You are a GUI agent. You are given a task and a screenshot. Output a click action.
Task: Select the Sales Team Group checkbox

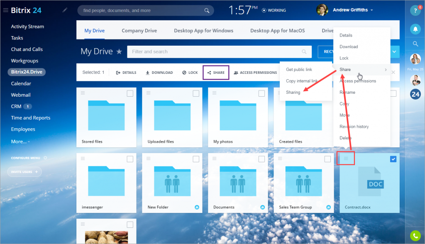click(327, 159)
